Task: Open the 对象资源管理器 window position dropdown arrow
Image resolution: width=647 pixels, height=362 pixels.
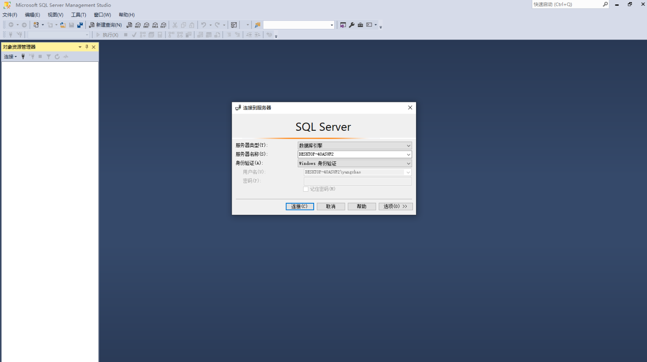Action: coord(80,47)
